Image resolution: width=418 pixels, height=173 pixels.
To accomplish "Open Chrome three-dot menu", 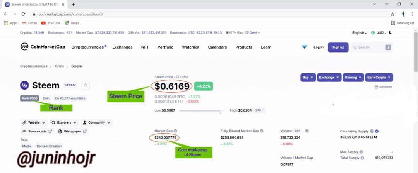I will (x=412, y=14).
